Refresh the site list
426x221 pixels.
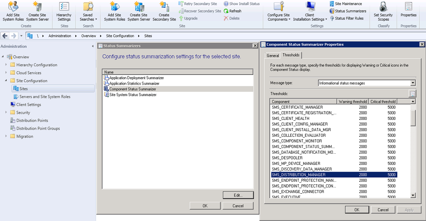(x=232, y=11)
